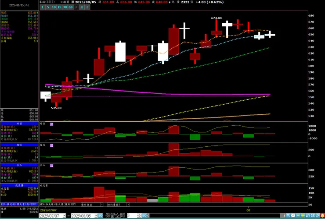The image size is (325, 219).
Task: Click the fit-to-screen icon
Action: (313, 215)
